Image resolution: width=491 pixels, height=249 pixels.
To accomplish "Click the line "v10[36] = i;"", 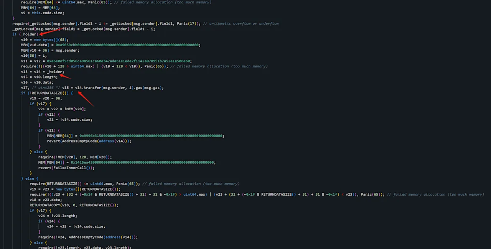I will click(x=34, y=56).
